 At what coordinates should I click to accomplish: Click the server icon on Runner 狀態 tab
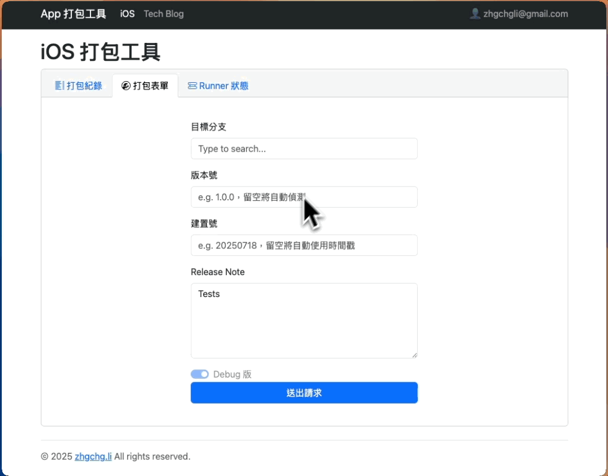click(192, 86)
